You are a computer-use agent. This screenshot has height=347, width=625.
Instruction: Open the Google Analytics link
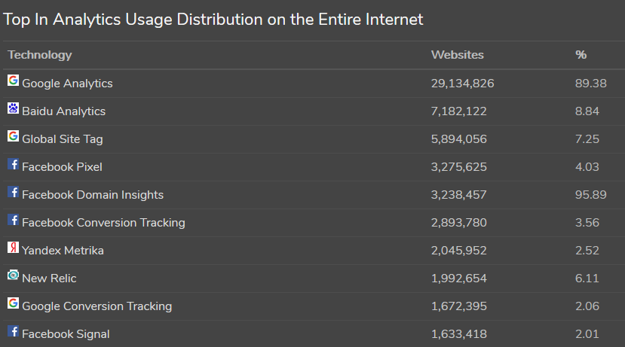tap(67, 84)
